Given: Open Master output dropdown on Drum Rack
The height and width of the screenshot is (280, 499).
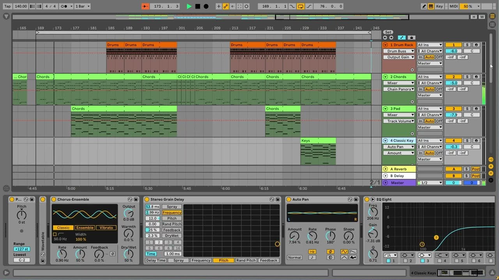Looking at the screenshot, I should (430, 63).
